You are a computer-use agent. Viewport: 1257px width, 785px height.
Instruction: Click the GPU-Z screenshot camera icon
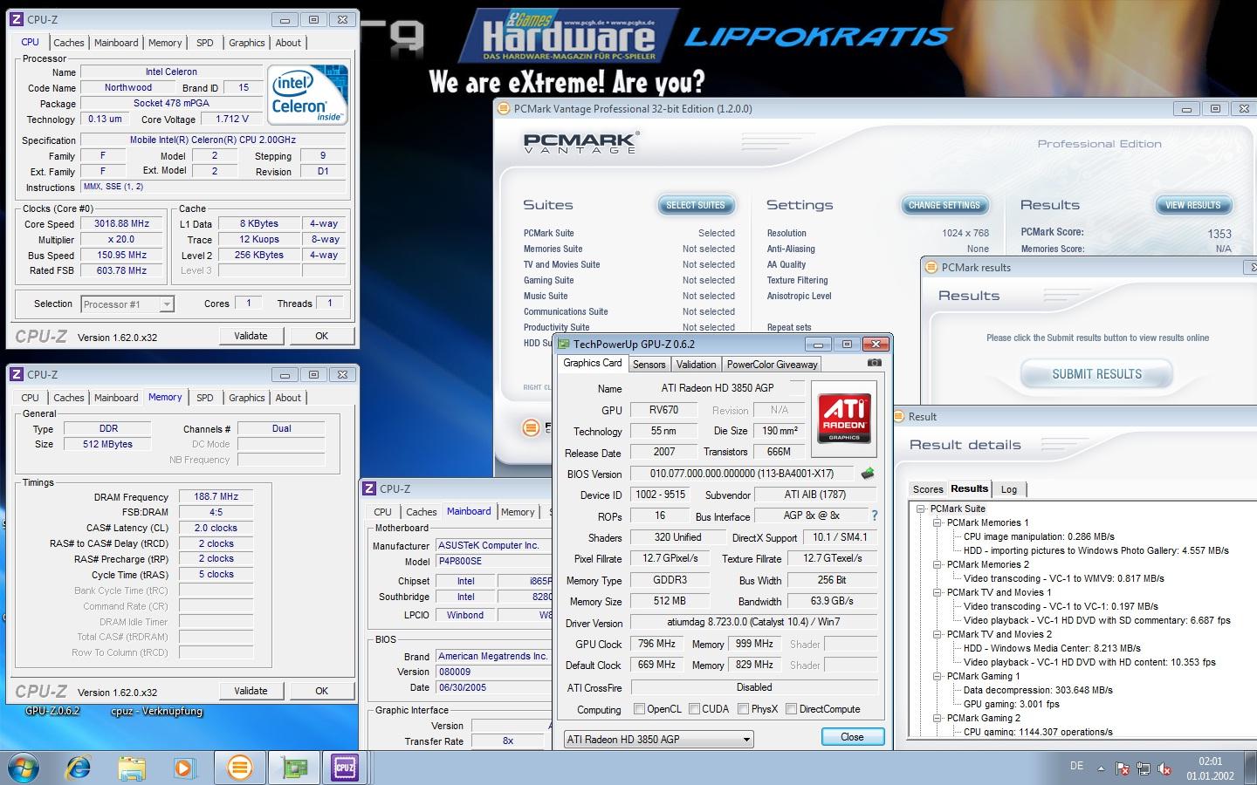(875, 363)
